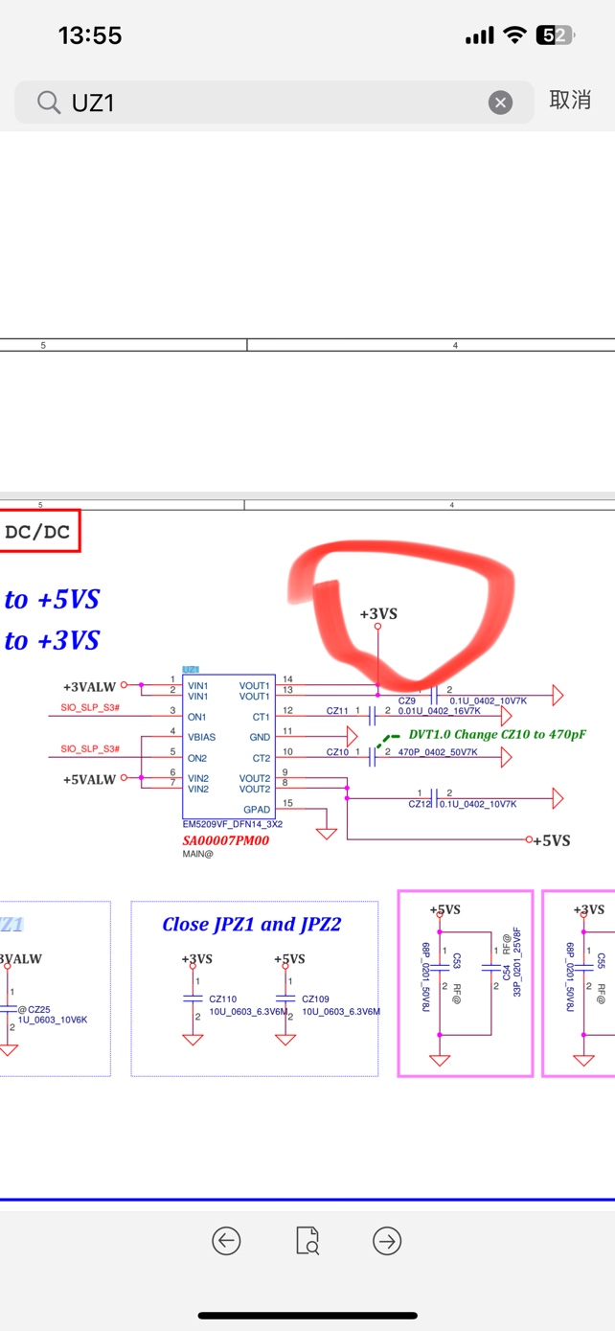Tap the red-boxed DC/DC label
This screenshot has width=615, height=1331.
pyautogui.click(x=38, y=532)
